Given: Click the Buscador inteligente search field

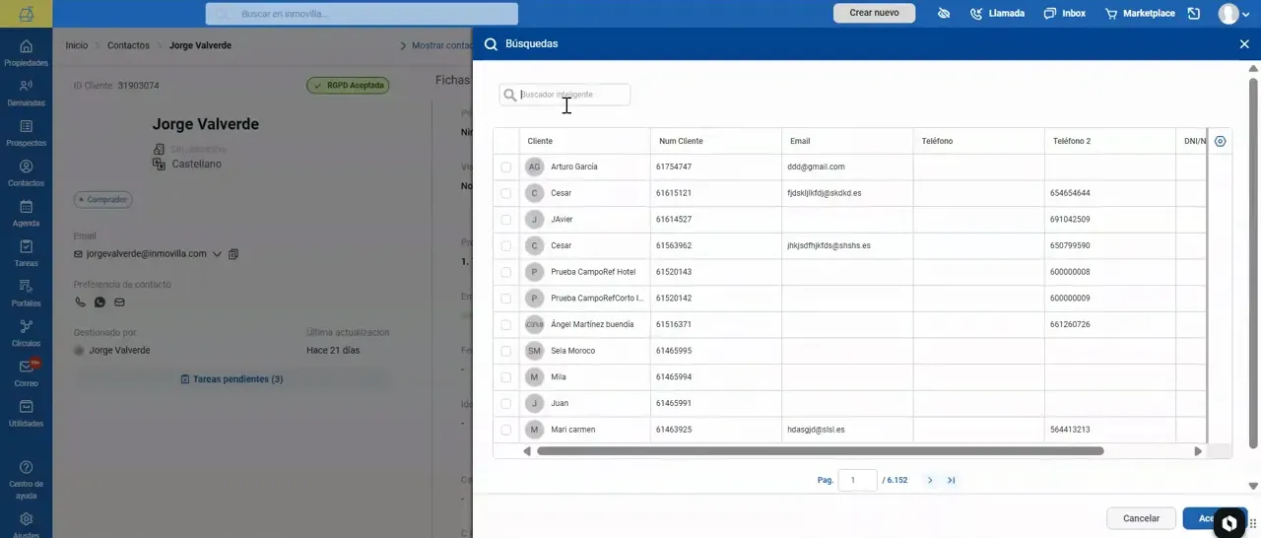Looking at the screenshot, I should coord(564,95).
